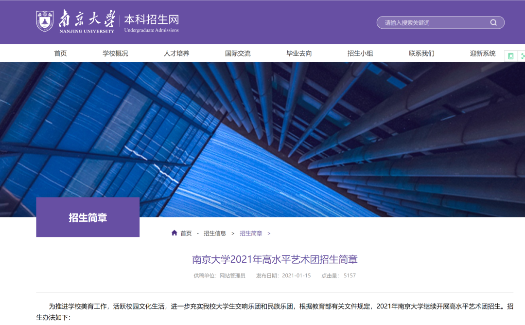
Task: Open the 学校概况 menu
Action: point(115,54)
